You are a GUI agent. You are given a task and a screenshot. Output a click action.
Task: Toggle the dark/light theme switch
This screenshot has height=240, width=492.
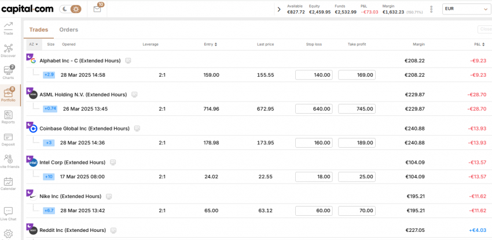click(x=70, y=9)
